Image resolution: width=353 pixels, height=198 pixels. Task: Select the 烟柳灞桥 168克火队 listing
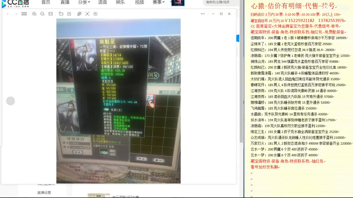coord(290,102)
